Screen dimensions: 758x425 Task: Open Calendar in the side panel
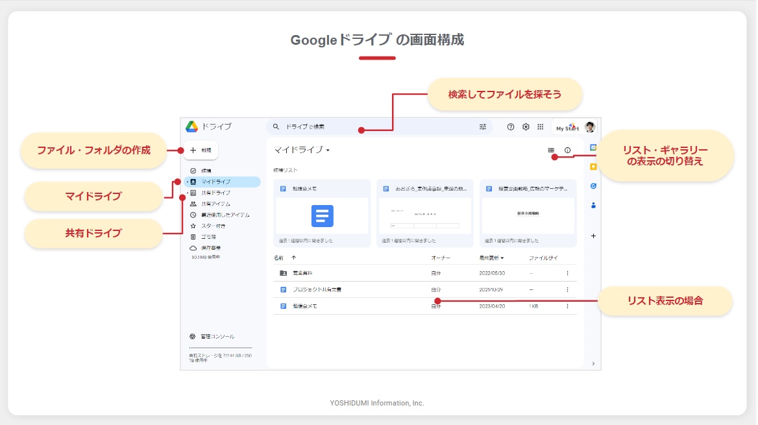click(593, 147)
